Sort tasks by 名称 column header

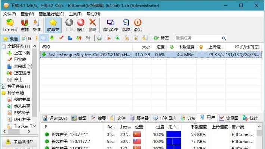[86, 47]
